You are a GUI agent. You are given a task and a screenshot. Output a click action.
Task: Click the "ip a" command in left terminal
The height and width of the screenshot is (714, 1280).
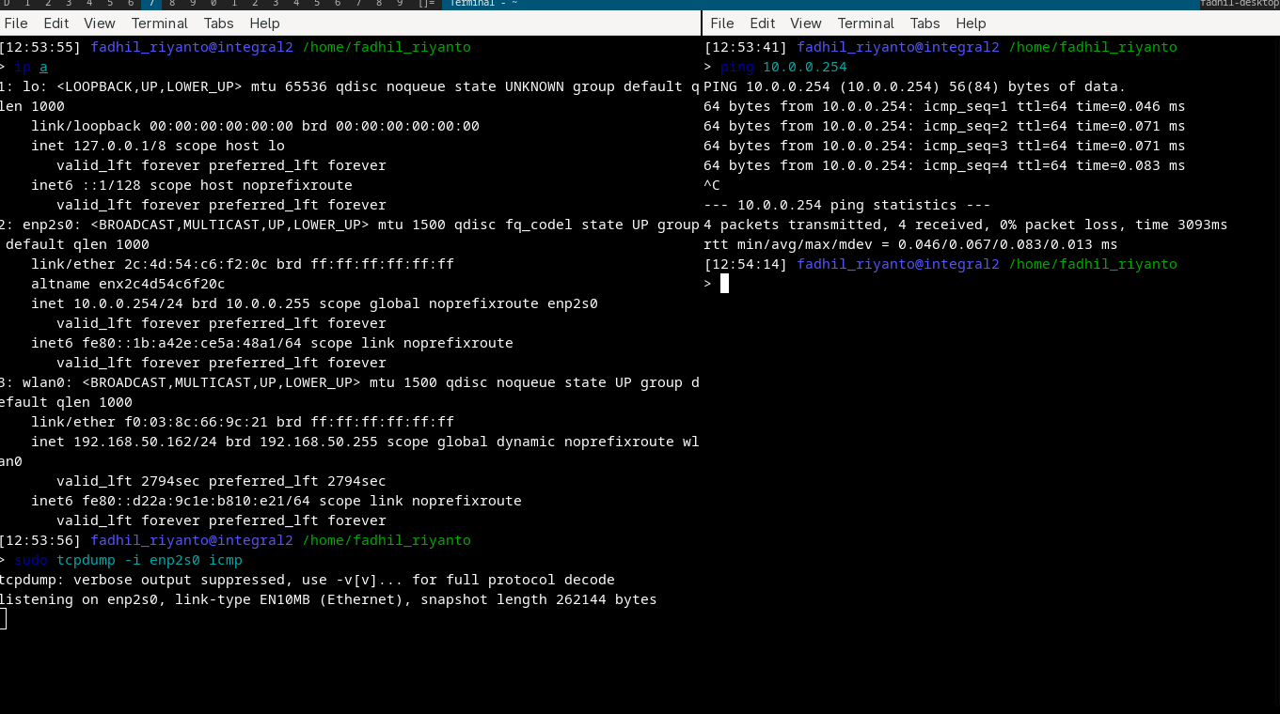(31, 67)
